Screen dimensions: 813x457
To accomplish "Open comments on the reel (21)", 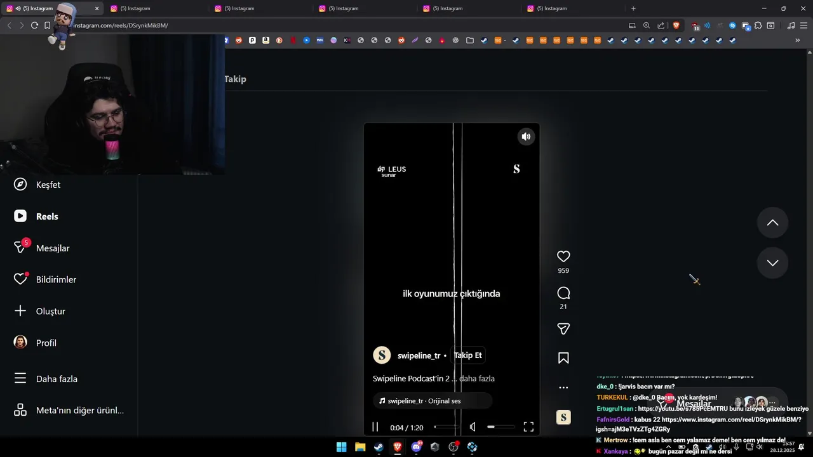I will click(563, 293).
